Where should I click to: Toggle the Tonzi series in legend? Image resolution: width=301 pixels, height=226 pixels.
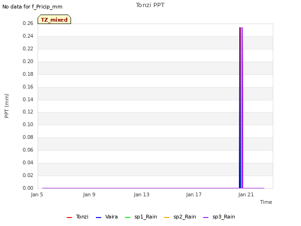78,217
